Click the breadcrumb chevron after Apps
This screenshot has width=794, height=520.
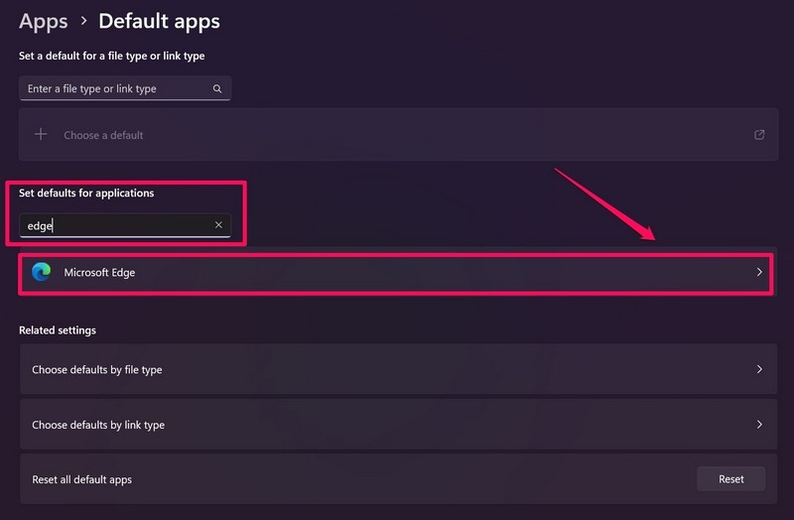(83, 21)
